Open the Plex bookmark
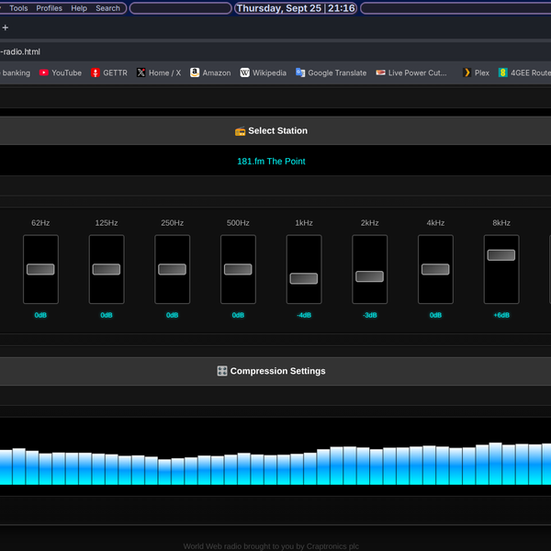This screenshot has height=551, width=551. click(476, 73)
